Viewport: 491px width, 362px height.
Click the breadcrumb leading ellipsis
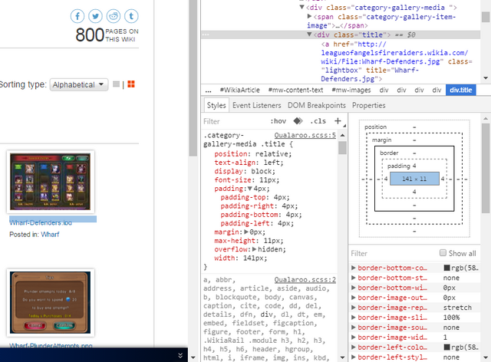[208, 90]
